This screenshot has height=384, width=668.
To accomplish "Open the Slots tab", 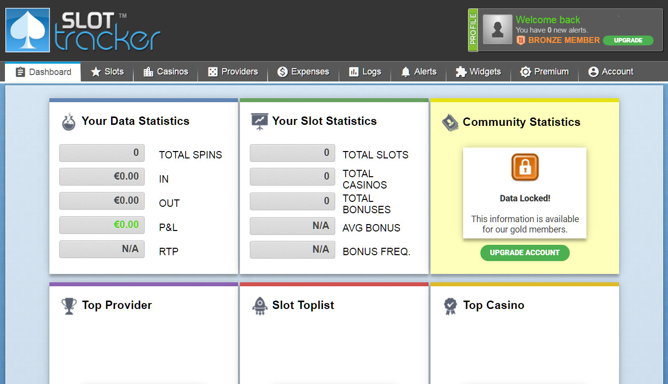I will click(107, 72).
